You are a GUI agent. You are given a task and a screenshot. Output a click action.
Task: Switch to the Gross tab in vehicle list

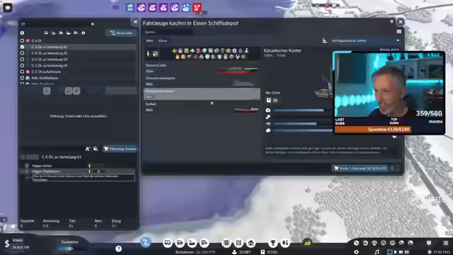click(163, 40)
